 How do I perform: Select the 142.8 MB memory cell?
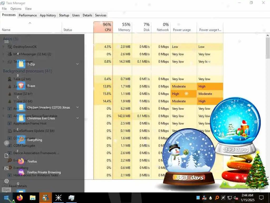pyautogui.click(x=122, y=116)
